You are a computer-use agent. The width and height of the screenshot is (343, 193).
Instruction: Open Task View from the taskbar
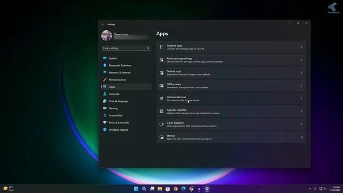click(x=152, y=189)
